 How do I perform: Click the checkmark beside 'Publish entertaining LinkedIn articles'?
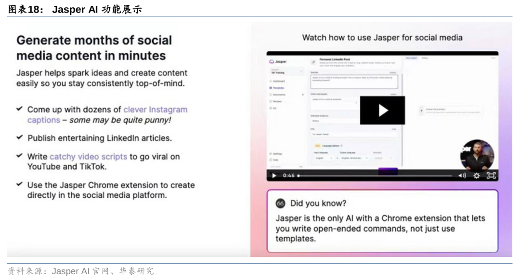pos(20,137)
